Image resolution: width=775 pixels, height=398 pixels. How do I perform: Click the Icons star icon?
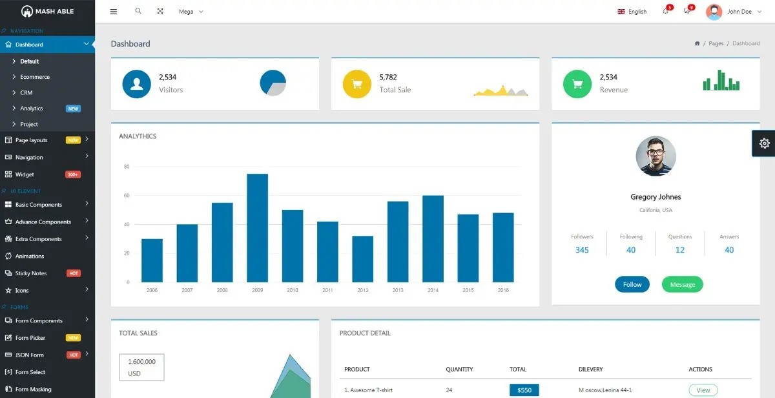(x=8, y=291)
